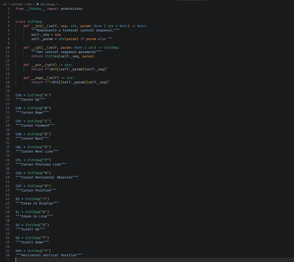Click the 'Cursor Forward' docstring

(x=35, y=126)
